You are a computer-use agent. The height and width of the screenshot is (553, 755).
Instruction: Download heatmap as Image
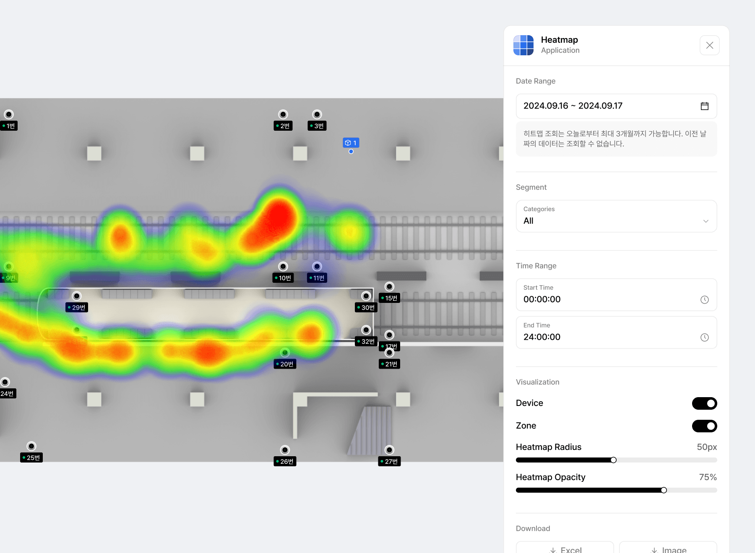668,549
